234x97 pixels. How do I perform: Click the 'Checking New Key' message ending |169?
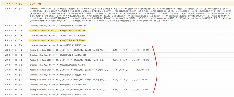click(58, 26)
